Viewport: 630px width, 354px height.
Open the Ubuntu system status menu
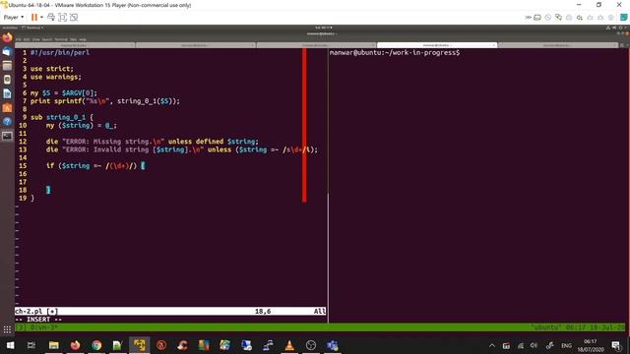click(x=617, y=28)
